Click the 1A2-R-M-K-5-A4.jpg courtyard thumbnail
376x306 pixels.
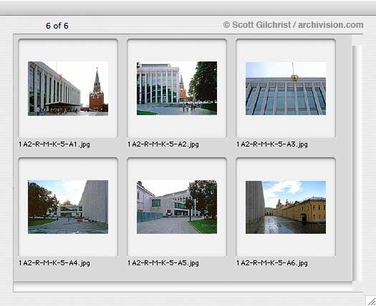[x=68, y=207]
